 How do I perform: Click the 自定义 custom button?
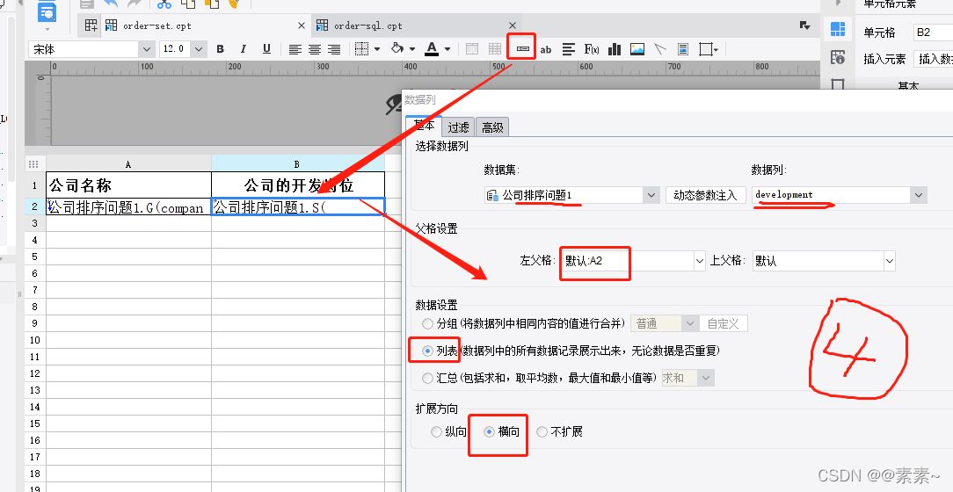pos(724,323)
